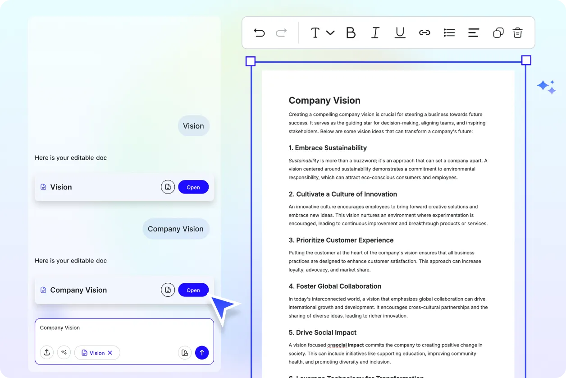Open the Vision document
Screen dimensions: 566x378
(193, 187)
